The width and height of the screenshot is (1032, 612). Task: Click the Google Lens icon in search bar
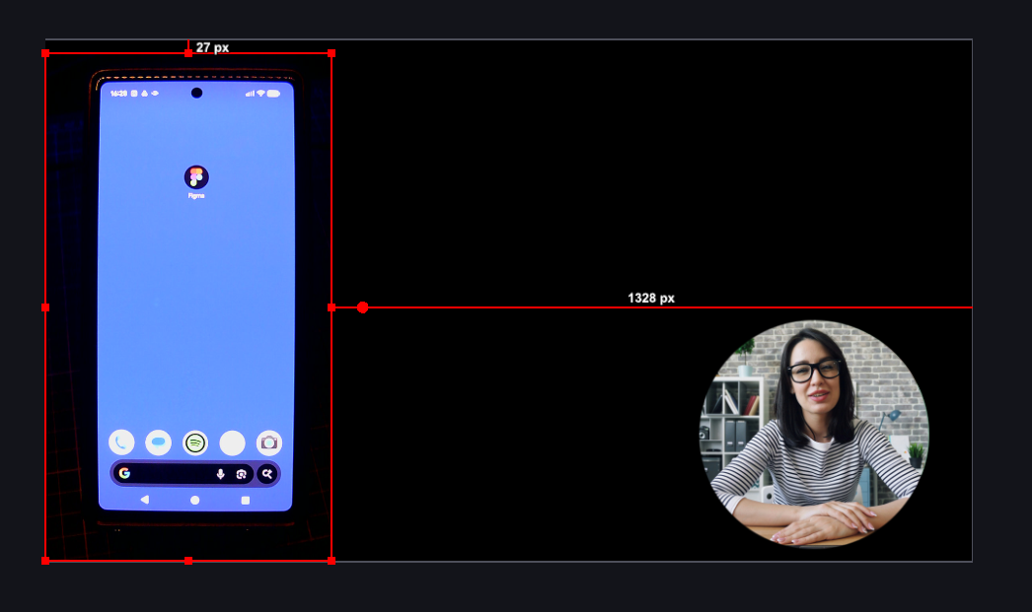tap(241, 474)
